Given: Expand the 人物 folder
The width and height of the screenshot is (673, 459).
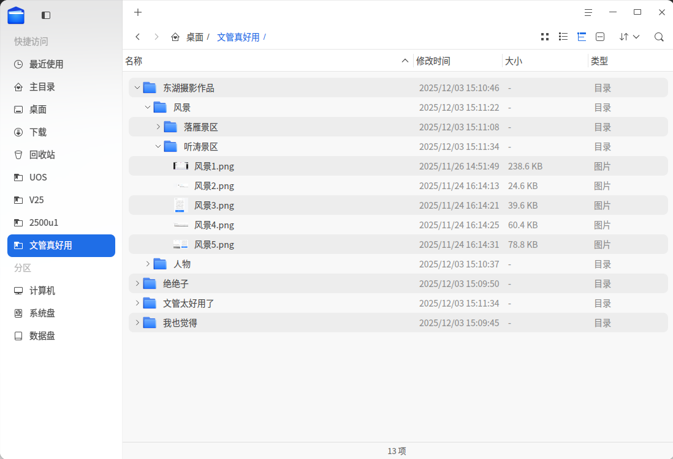Looking at the screenshot, I should click(148, 264).
